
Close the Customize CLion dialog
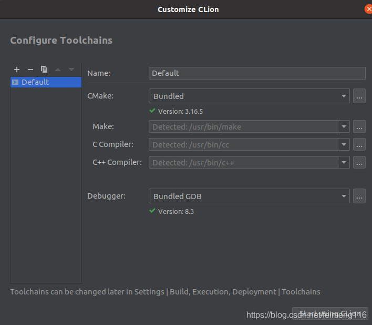coord(369,9)
